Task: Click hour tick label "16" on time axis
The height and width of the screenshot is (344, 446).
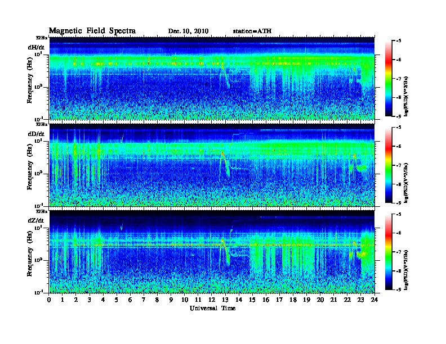Action: (266, 300)
